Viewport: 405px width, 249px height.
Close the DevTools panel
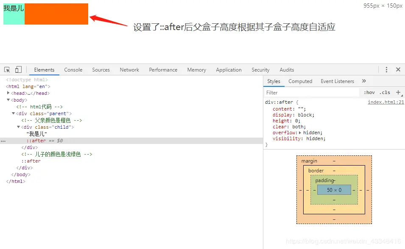398,69
